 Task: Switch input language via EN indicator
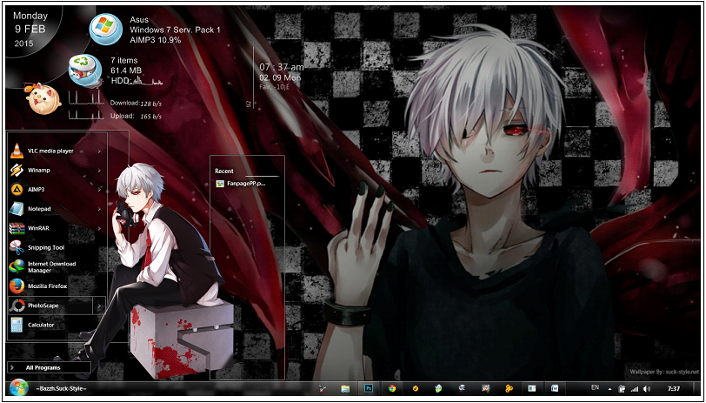(x=595, y=387)
